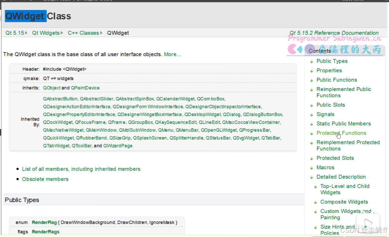The width and height of the screenshot is (389, 237).
Task: Click the arrow icon beside Static Public Members
Action: point(312,124)
